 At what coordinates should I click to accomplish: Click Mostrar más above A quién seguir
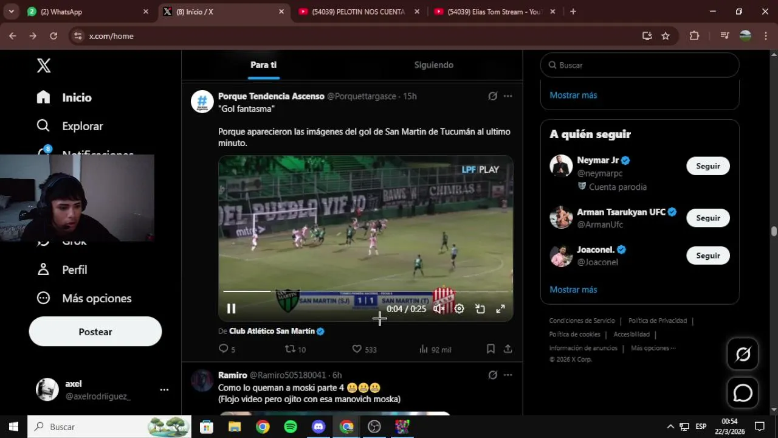573,95
